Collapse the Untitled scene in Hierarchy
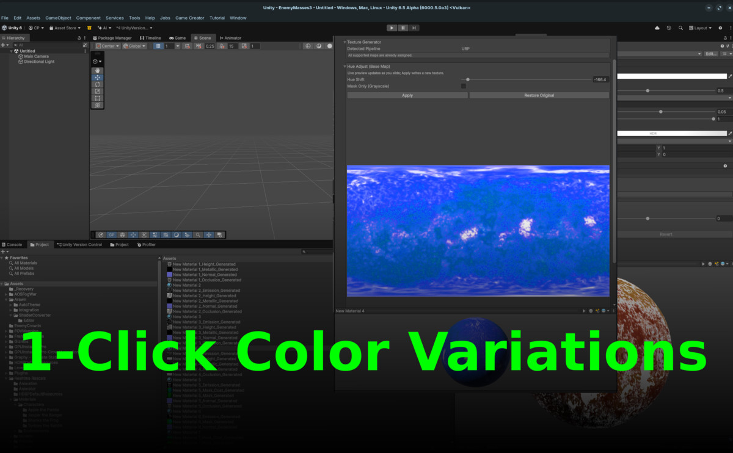733x453 pixels. point(10,51)
